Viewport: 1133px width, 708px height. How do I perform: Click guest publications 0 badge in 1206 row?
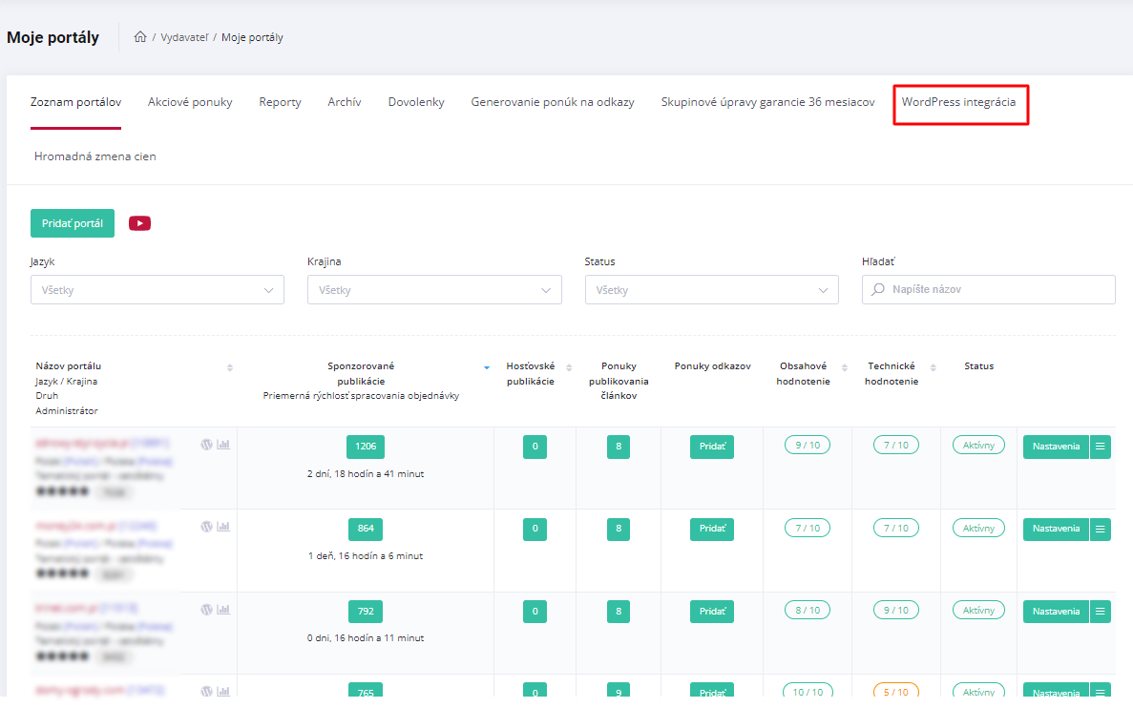(535, 447)
